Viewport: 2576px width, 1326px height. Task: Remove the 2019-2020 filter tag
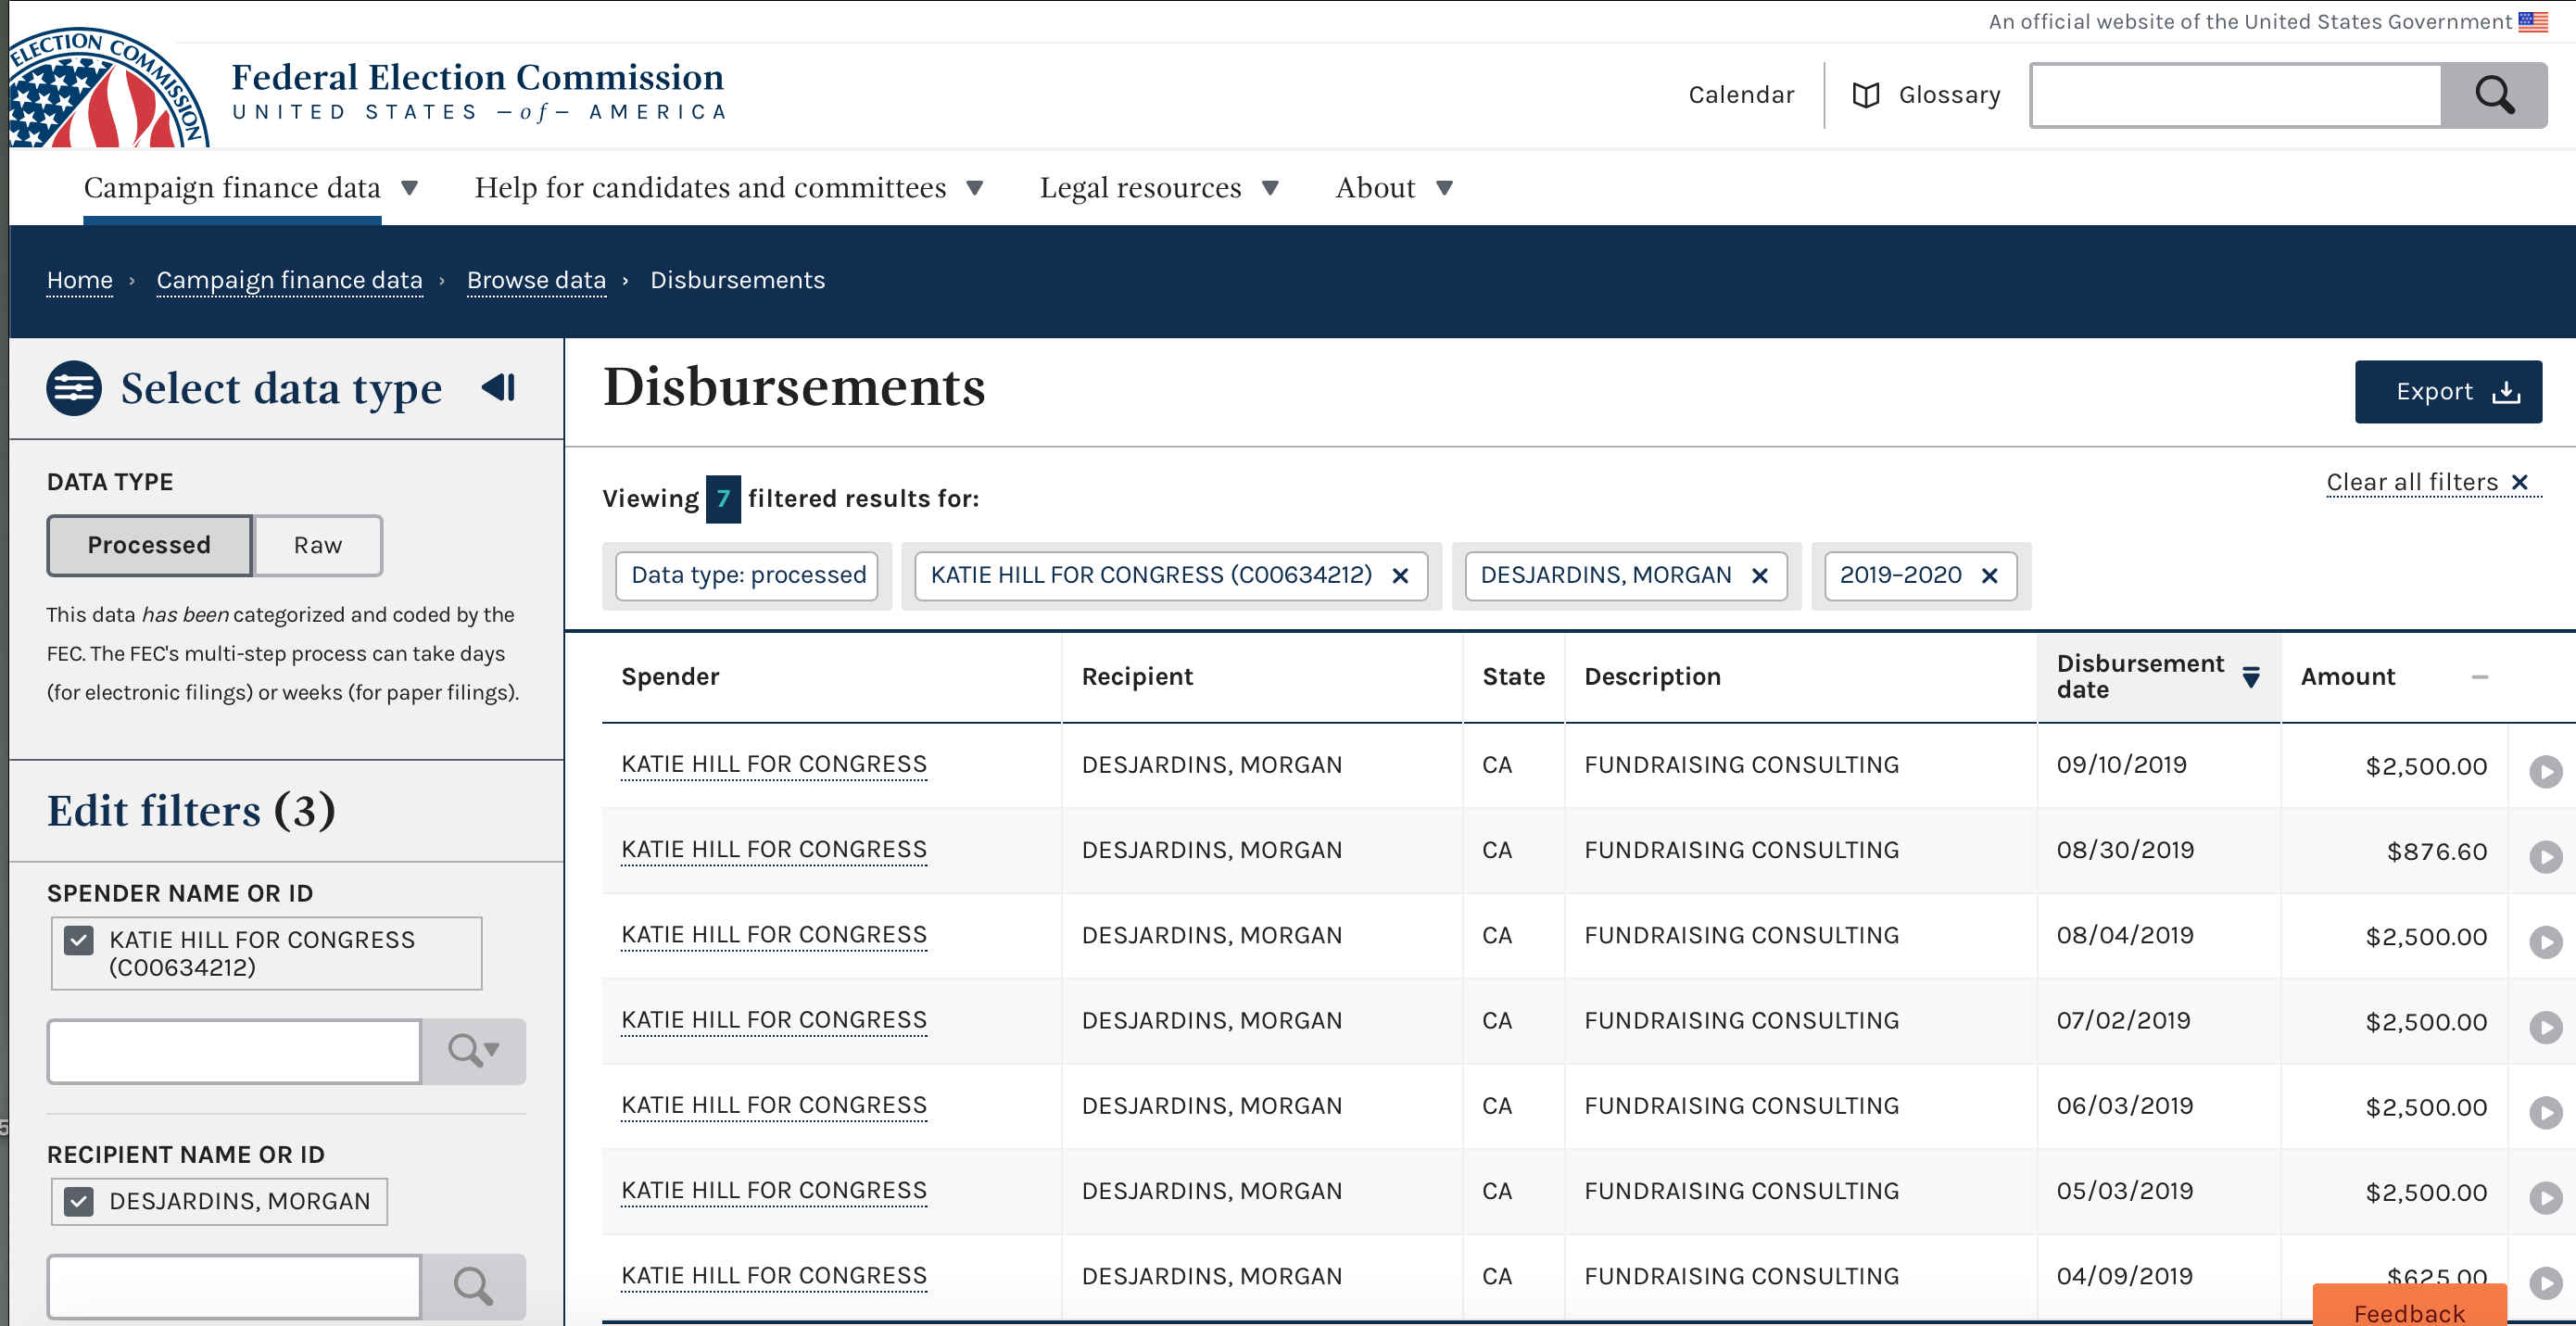pyautogui.click(x=1989, y=576)
